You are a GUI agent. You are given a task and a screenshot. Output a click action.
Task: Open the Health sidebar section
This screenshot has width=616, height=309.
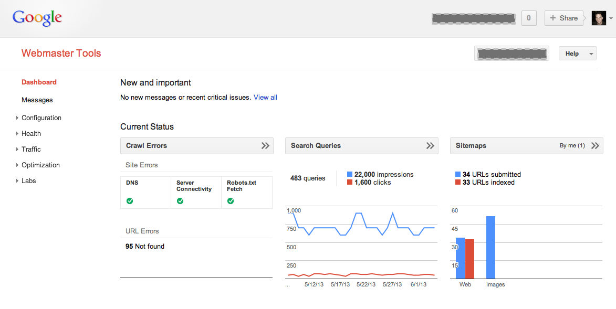[x=31, y=133]
